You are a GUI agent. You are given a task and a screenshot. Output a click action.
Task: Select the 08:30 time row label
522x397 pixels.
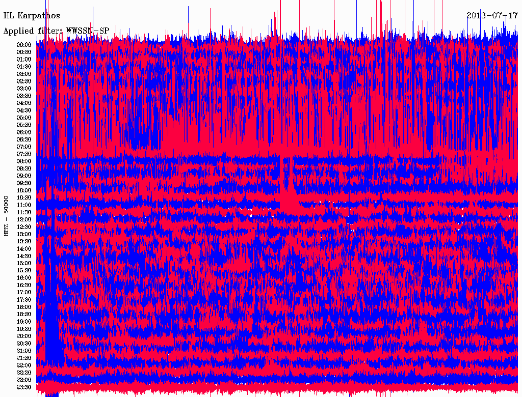click(24, 168)
